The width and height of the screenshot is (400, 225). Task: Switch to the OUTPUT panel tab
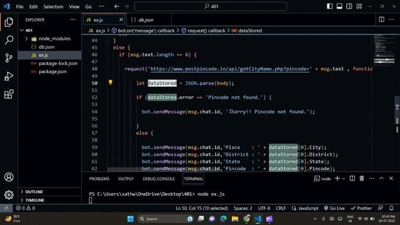(x=126, y=179)
